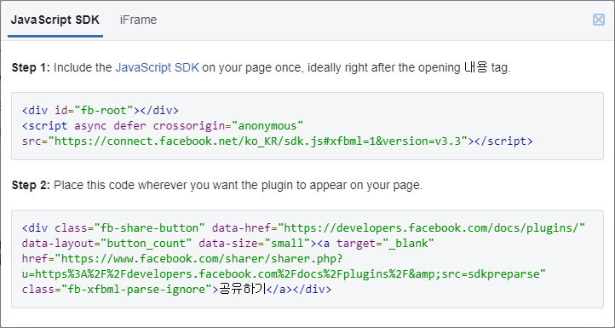The image size is (615, 328).
Task: Click the Step 1 label
Action: tap(31, 68)
